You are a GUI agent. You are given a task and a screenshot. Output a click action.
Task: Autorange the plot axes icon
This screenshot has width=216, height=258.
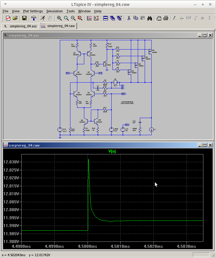coord(96,18)
